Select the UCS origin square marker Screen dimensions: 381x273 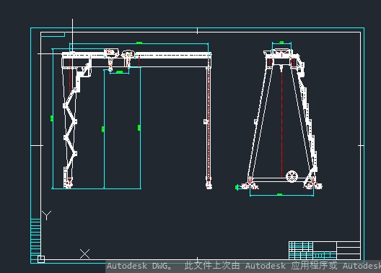tap(41, 259)
